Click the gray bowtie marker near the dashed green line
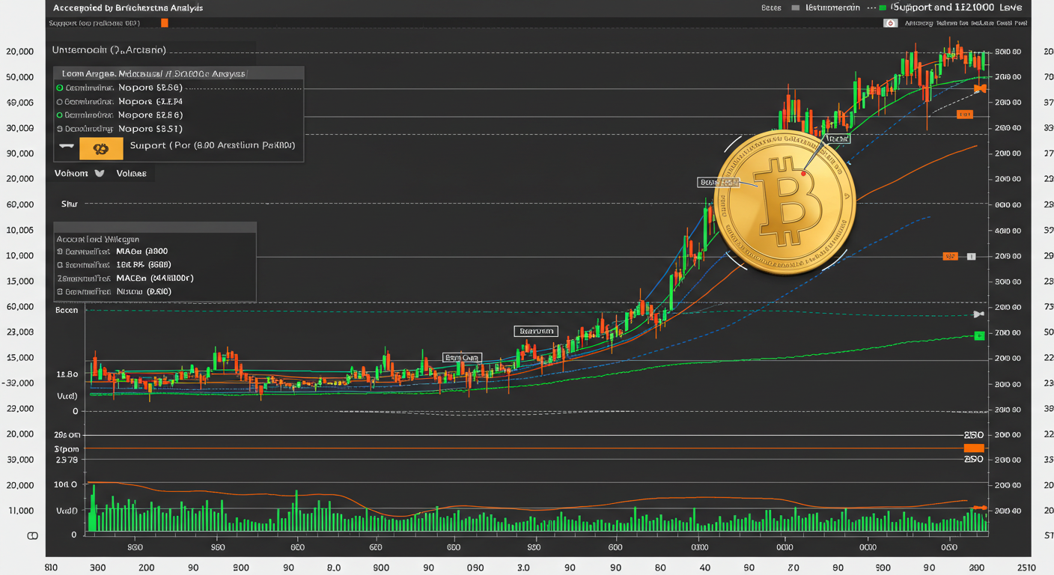 978,314
